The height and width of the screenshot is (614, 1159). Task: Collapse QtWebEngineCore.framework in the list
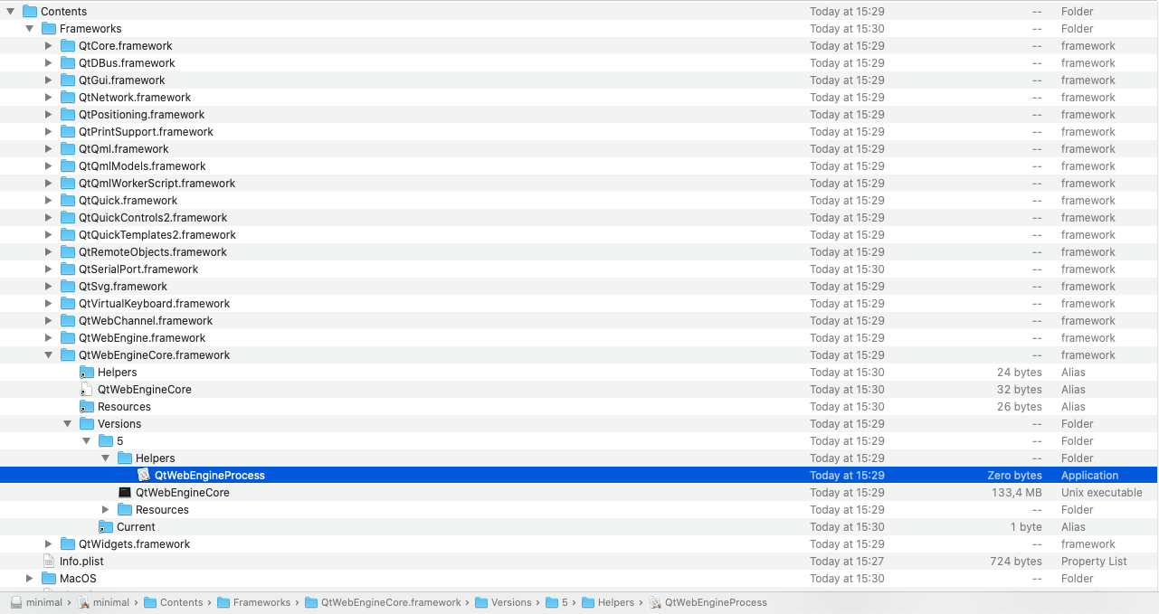click(49, 355)
